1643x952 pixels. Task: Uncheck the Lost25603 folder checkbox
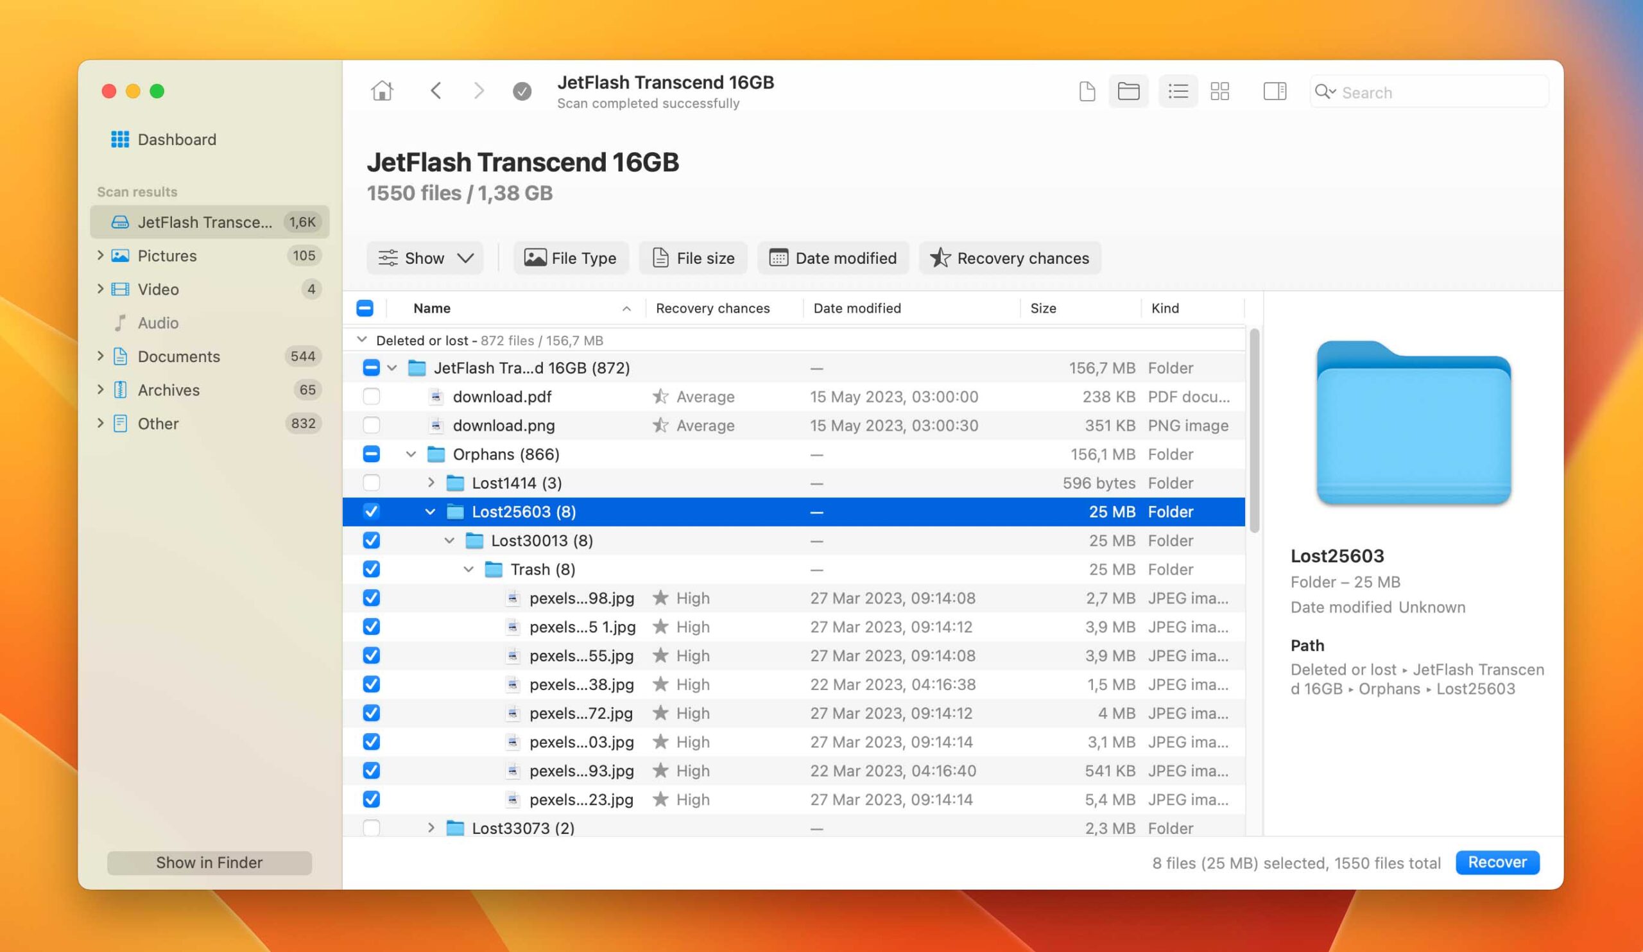(372, 512)
